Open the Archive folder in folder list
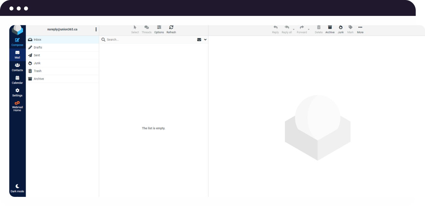Screen dimensions: 425x206 (x=62, y=78)
